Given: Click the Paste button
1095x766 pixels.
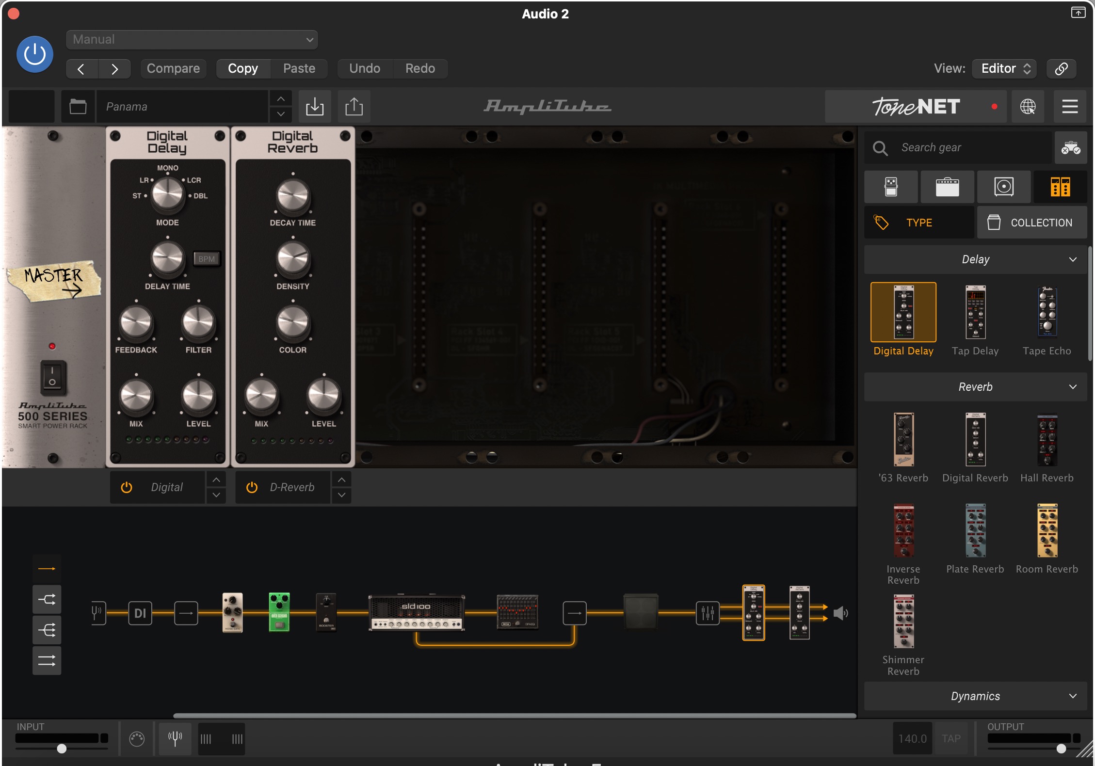Looking at the screenshot, I should 299,68.
